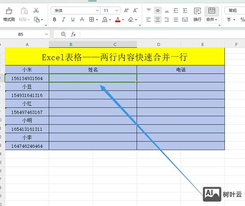Select column E header
The width and height of the screenshot is (245, 206).
(x=203, y=44)
